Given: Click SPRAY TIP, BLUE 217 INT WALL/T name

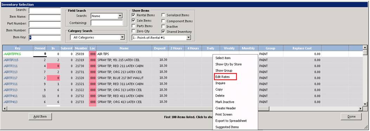Looking at the screenshot, I should (120, 78).
